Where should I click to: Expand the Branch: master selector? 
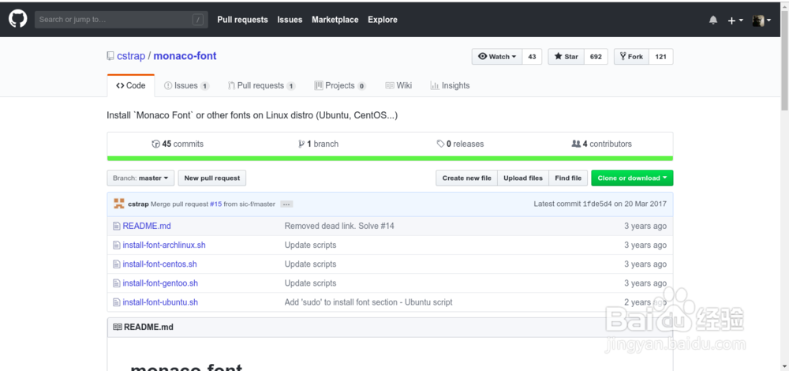point(140,178)
